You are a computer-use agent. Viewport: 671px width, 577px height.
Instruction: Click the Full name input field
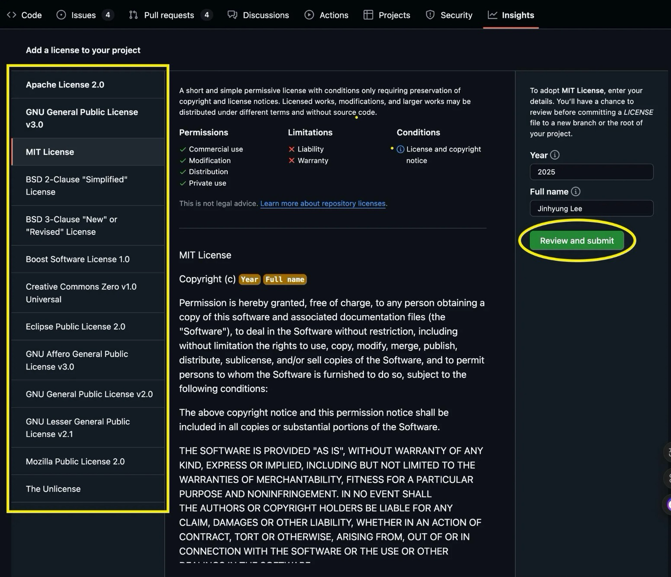591,208
